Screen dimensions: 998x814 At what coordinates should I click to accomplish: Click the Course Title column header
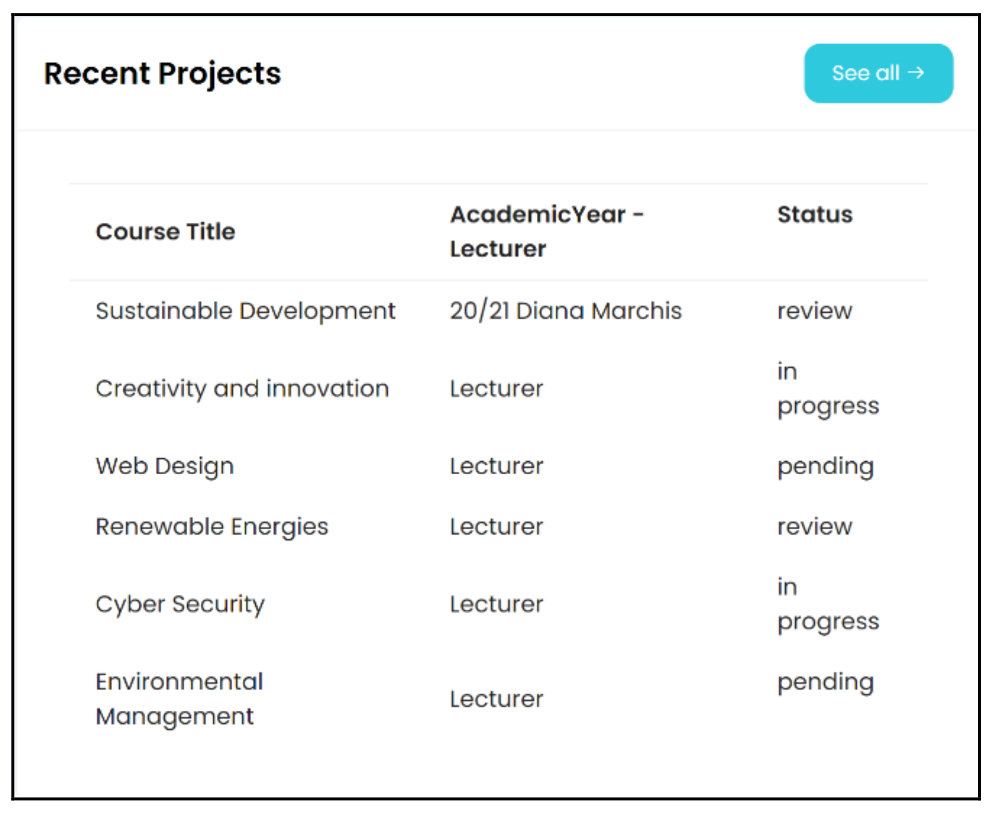coord(165,232)
